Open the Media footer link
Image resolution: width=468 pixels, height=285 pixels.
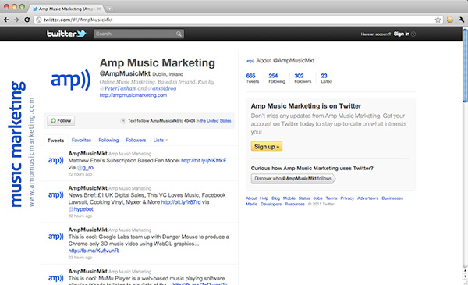251,204
